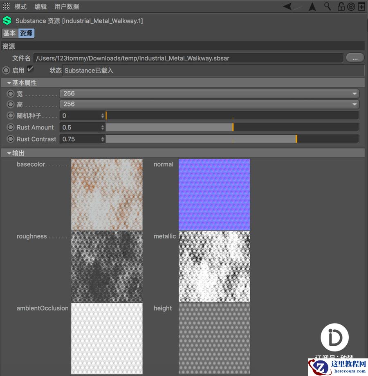Click the basecolor output thumbnail
Image resolution: width=368 pixels, height=376 pixels.
coord(107,195)
